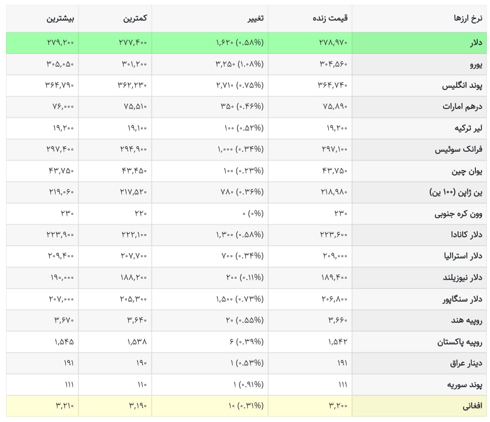Open the دلار currency row link
Viewport: 490px width, 422px height.
coord(476,43)
